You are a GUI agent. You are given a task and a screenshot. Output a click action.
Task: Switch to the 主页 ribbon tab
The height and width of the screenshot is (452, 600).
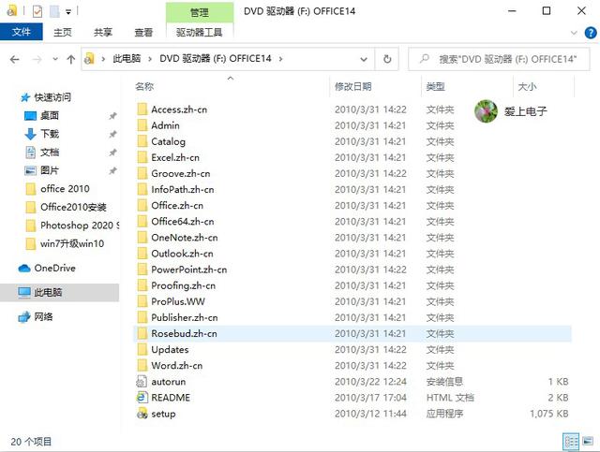tap(63, 33)
